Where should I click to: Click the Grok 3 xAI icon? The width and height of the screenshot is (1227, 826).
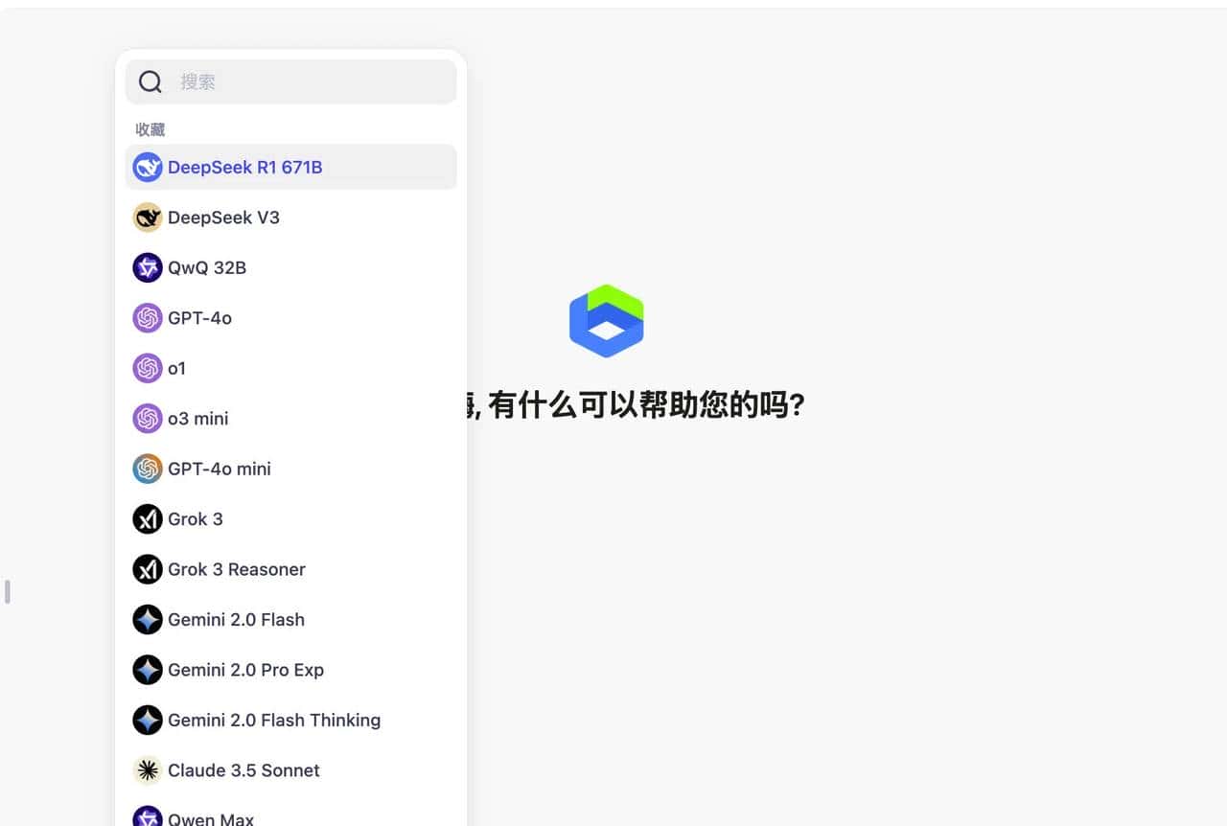[148, 518]
